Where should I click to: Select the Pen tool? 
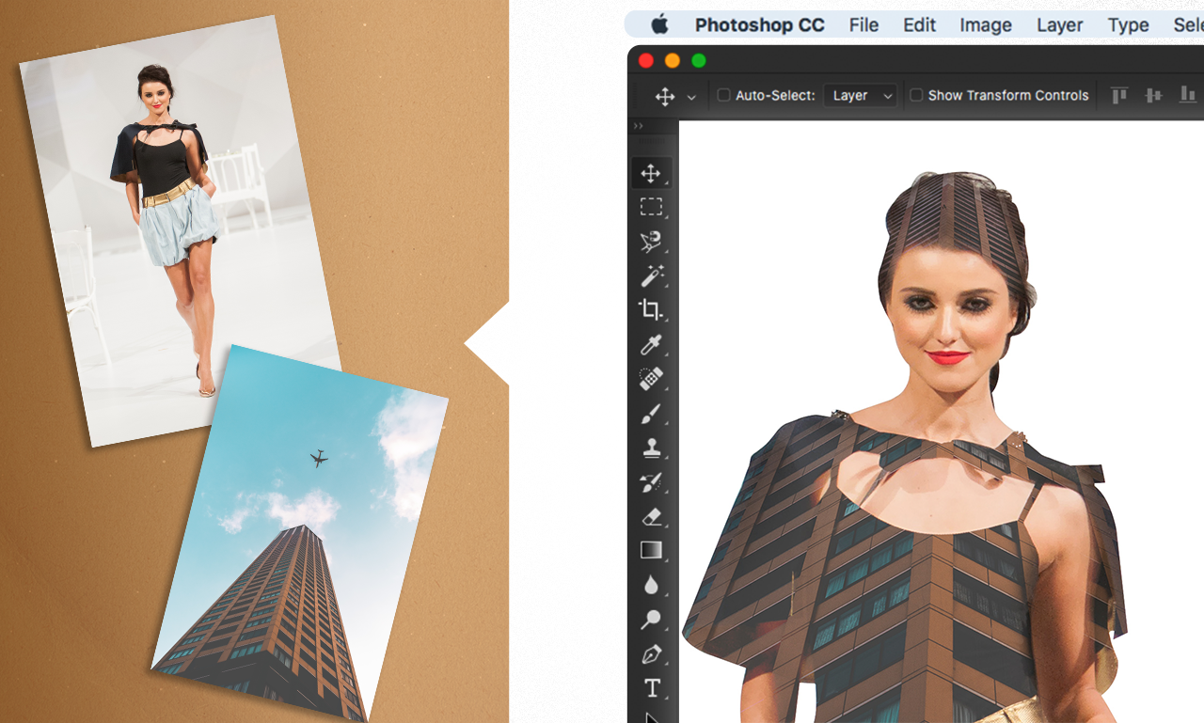[651, 654]
